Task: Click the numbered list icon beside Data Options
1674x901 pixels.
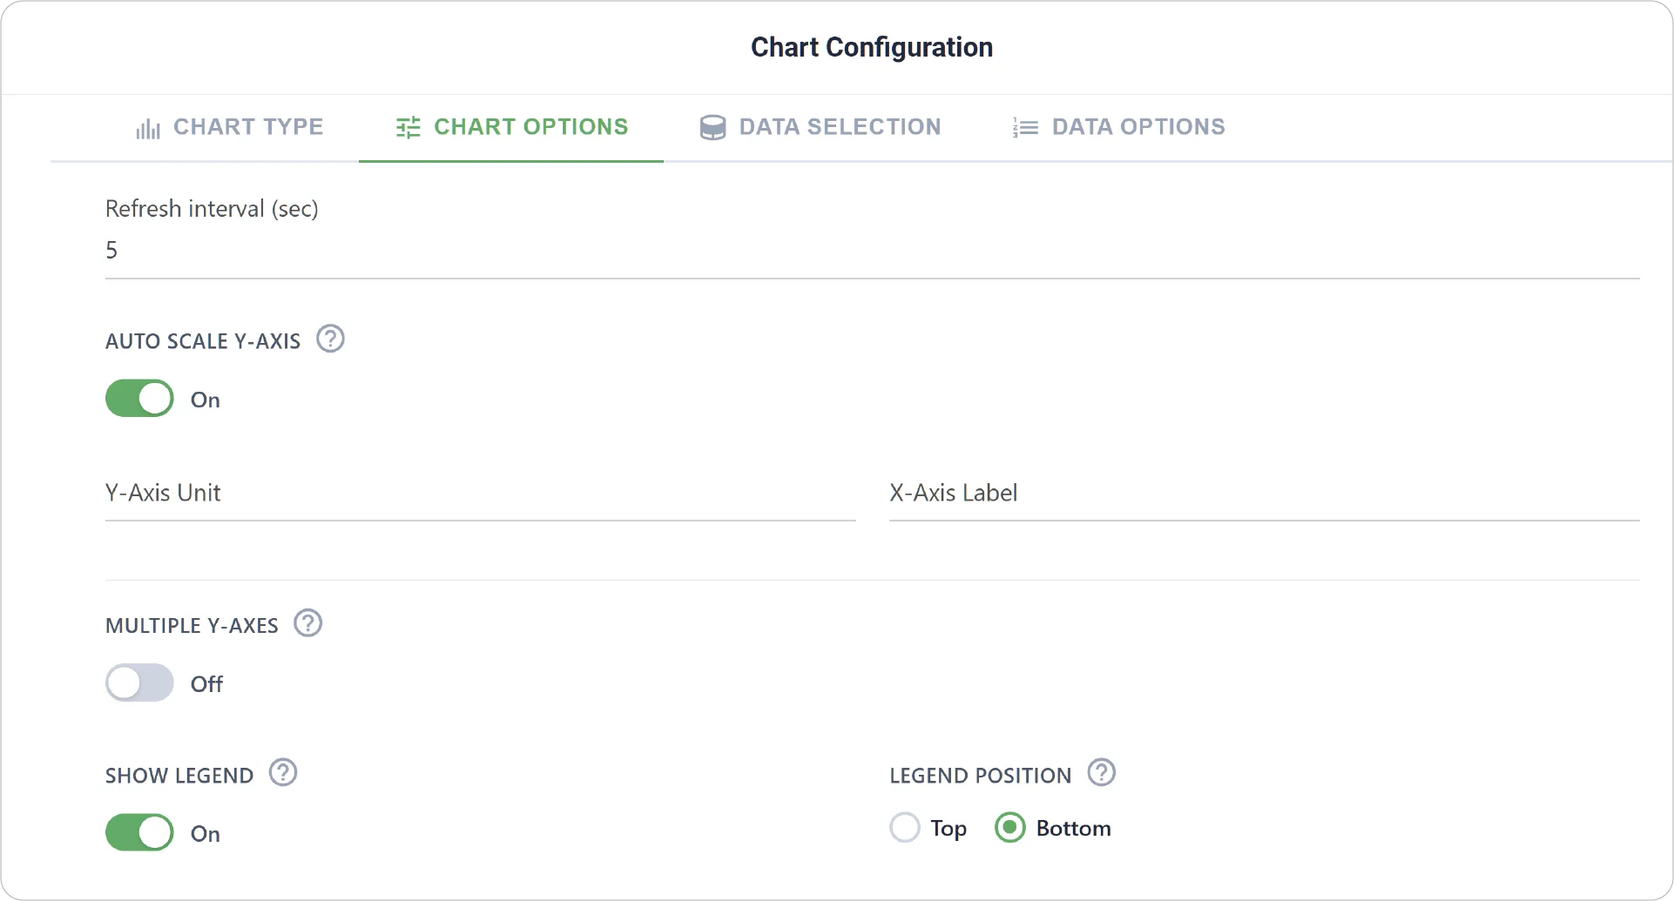Action: point(1025,128)
